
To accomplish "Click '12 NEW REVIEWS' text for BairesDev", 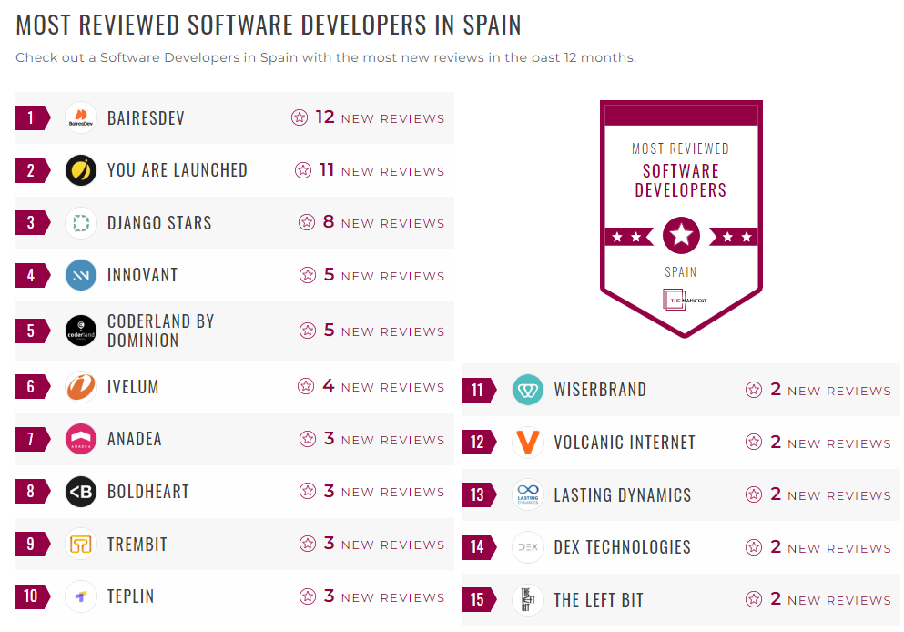I will (380, 117).
